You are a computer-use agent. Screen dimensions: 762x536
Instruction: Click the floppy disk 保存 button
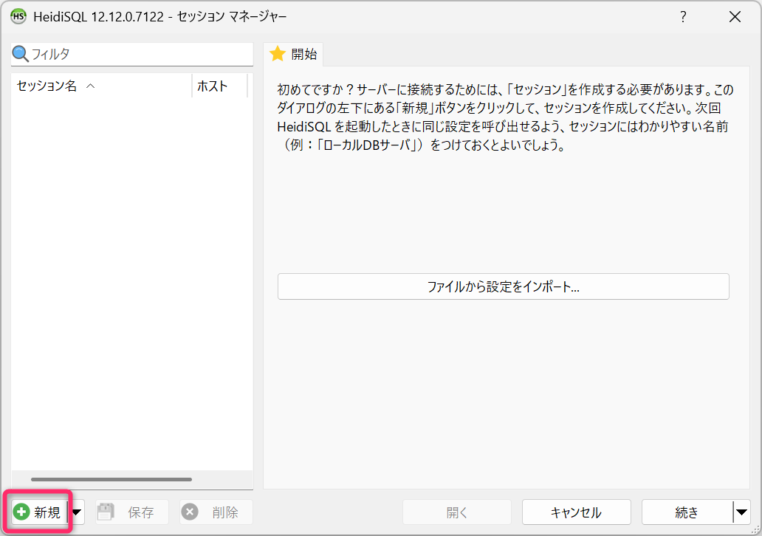pyautogui.click(x=131, y=512)
